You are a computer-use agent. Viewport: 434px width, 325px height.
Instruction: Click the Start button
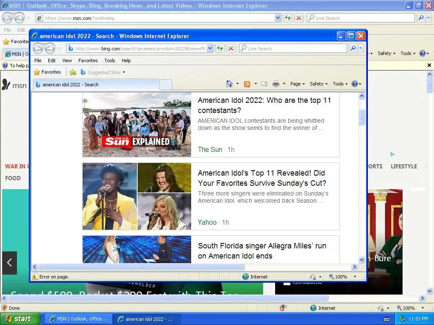tap(20, 319)
